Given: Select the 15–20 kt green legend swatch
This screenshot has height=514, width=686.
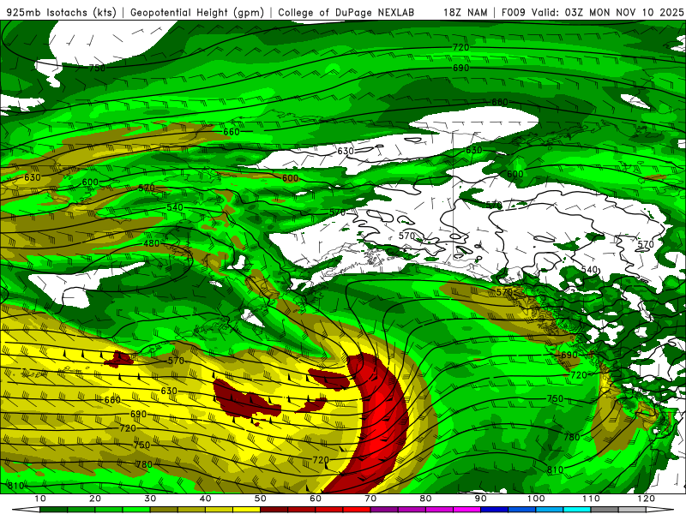Looking at the screenshot, I should (x=81, y=510).
